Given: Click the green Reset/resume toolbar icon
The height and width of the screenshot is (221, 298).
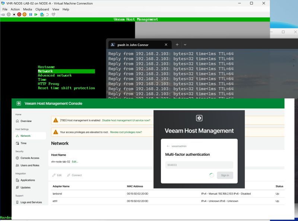Looking at the screenshot, I should (x=36, y=15).
